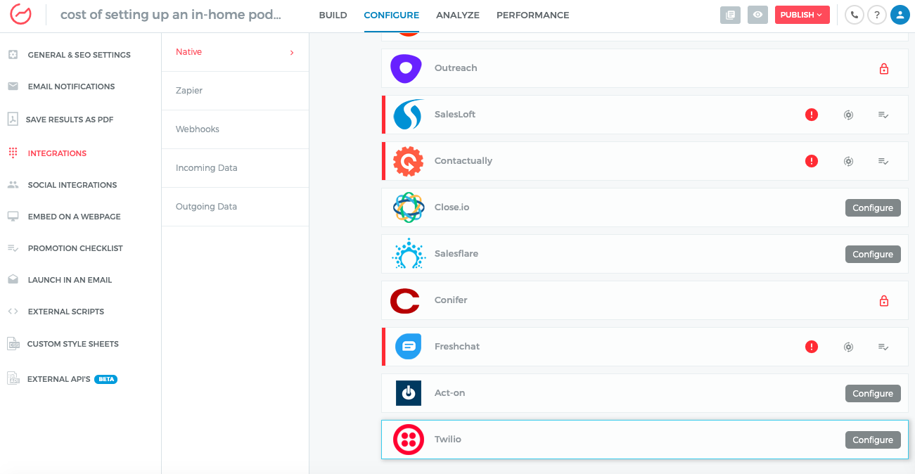Click the Integrations grid dots icon
The width and height of the screenshot is (915, 474).
13,153
